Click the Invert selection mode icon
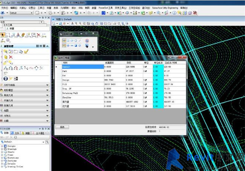245x171 pixels. (76, 46)
